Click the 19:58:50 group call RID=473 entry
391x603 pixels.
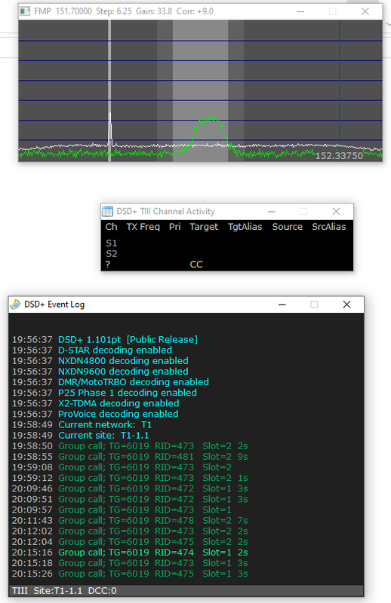tap(130, 446)
